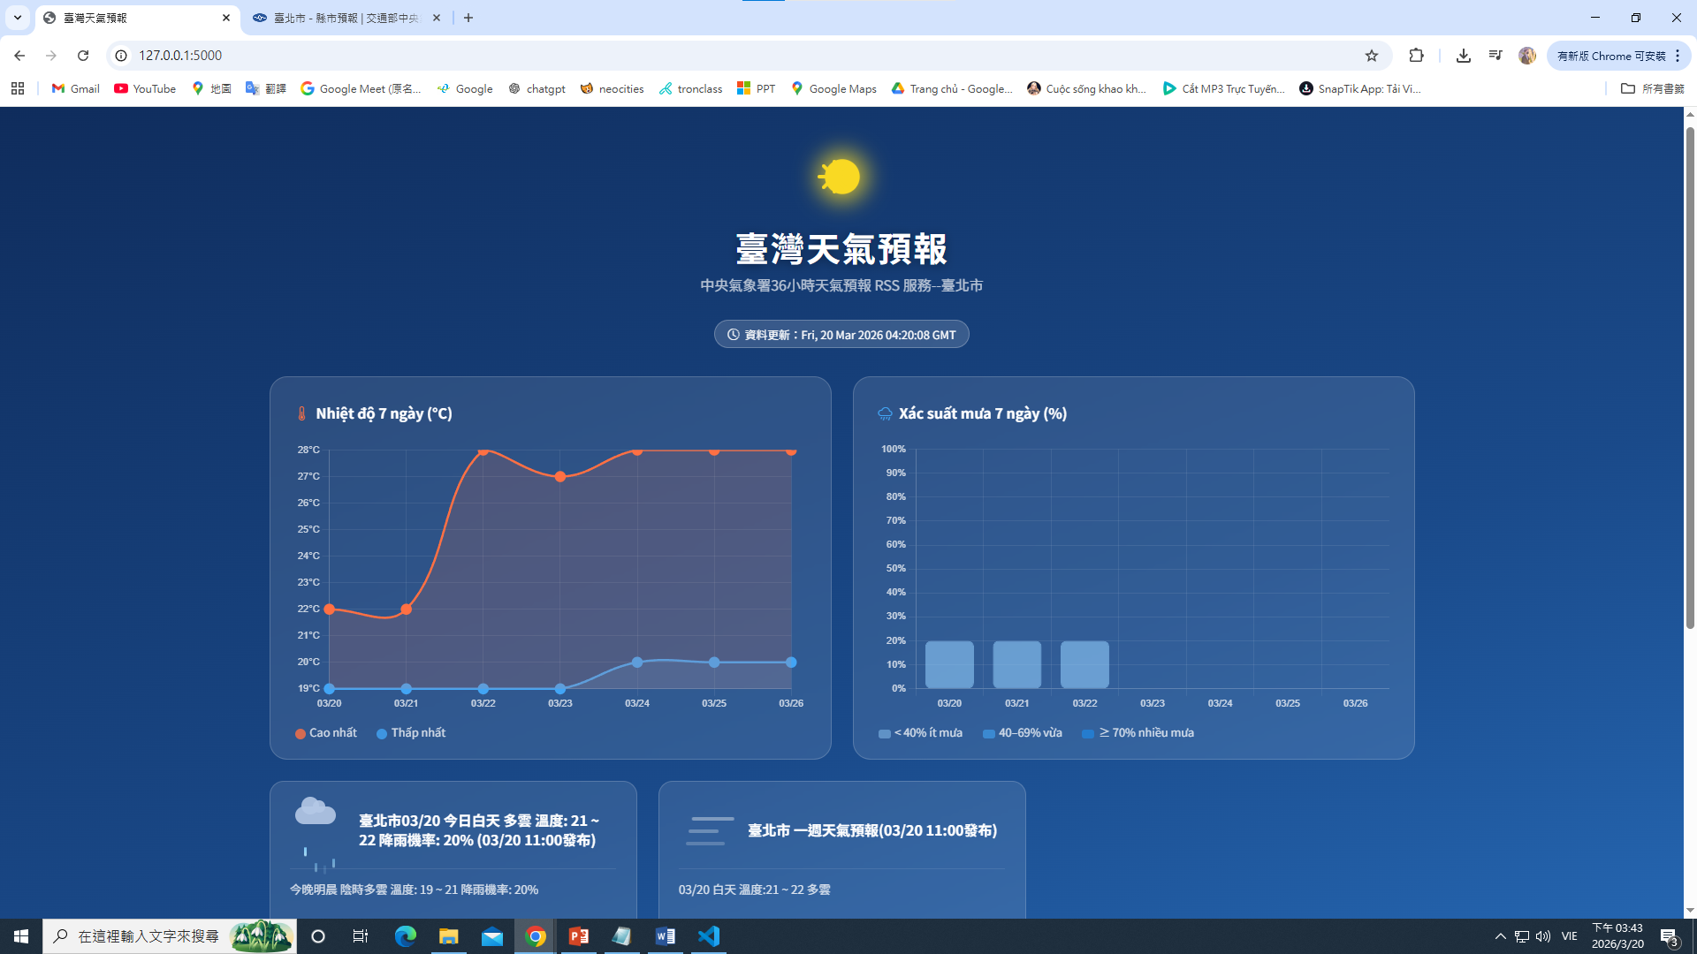This screenshot has width=1697, height=954.
Task: Expand the system tray hidden icons chevron
Action: pos(1500,936)
